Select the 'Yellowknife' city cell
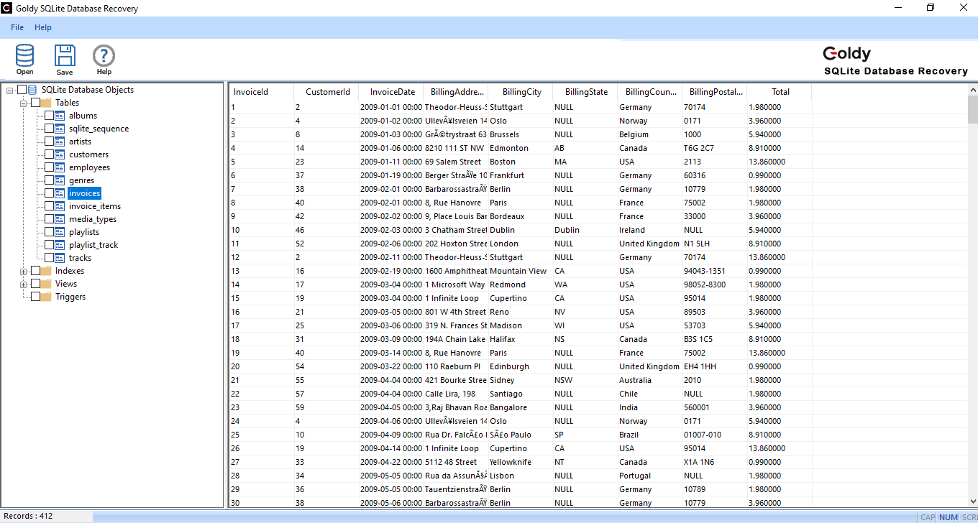This screenshot has height=523, width=978. pos(521,462)
